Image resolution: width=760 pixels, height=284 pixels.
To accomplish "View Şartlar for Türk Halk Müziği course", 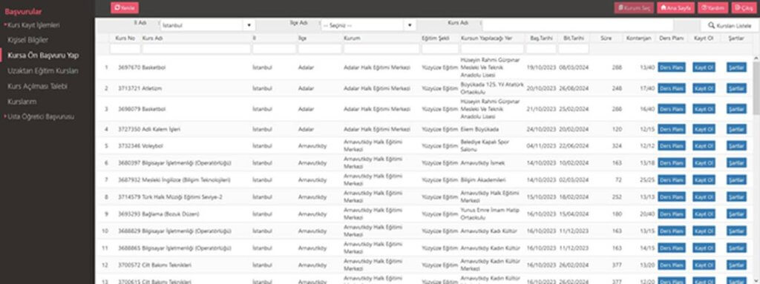I will (736, 197).
